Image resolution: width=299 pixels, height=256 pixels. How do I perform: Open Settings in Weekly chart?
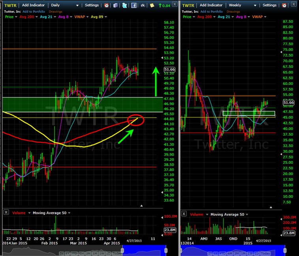269,5
